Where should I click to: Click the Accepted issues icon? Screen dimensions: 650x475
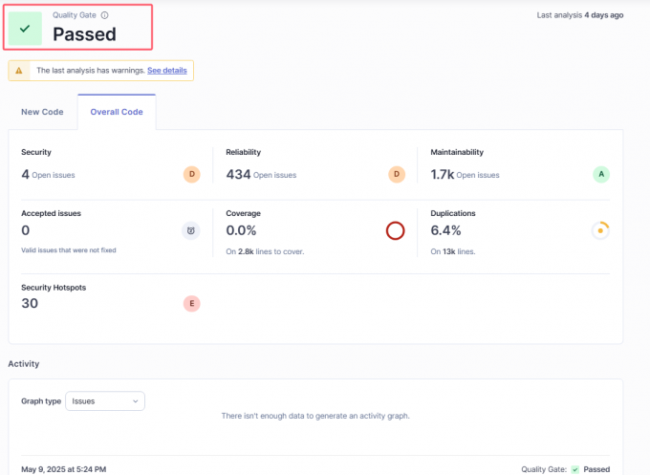(191, 230)
